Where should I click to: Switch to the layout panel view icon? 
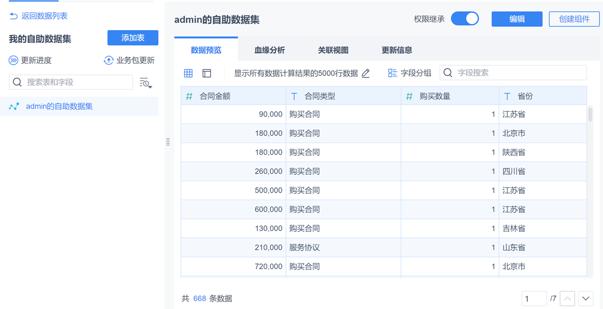(x=207, y=73)
